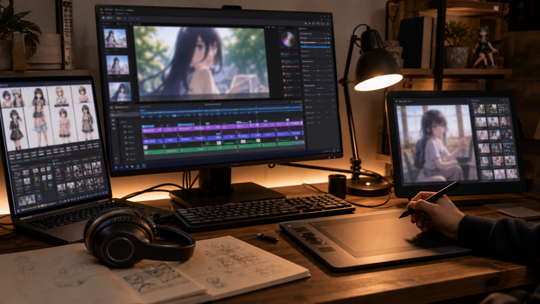Select the middle clip thumbnail in the media bin
This screenshot has height=304, width=540.
coord(117,65)
